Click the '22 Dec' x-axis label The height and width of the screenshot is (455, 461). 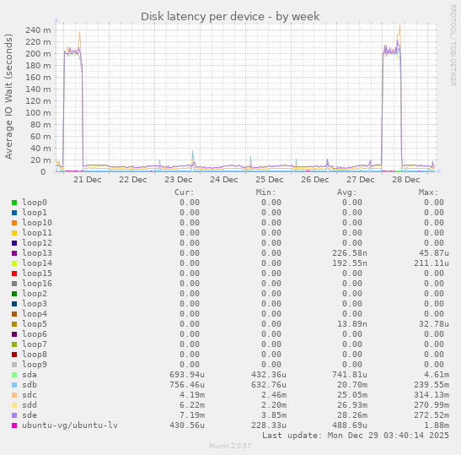pyautogui.click(x=133, y=180)
